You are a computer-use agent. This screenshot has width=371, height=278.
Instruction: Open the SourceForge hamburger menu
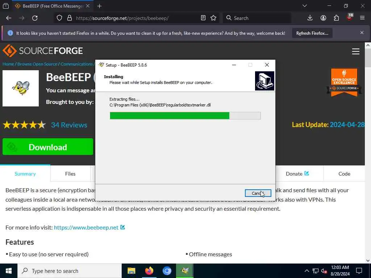(356, 51)
